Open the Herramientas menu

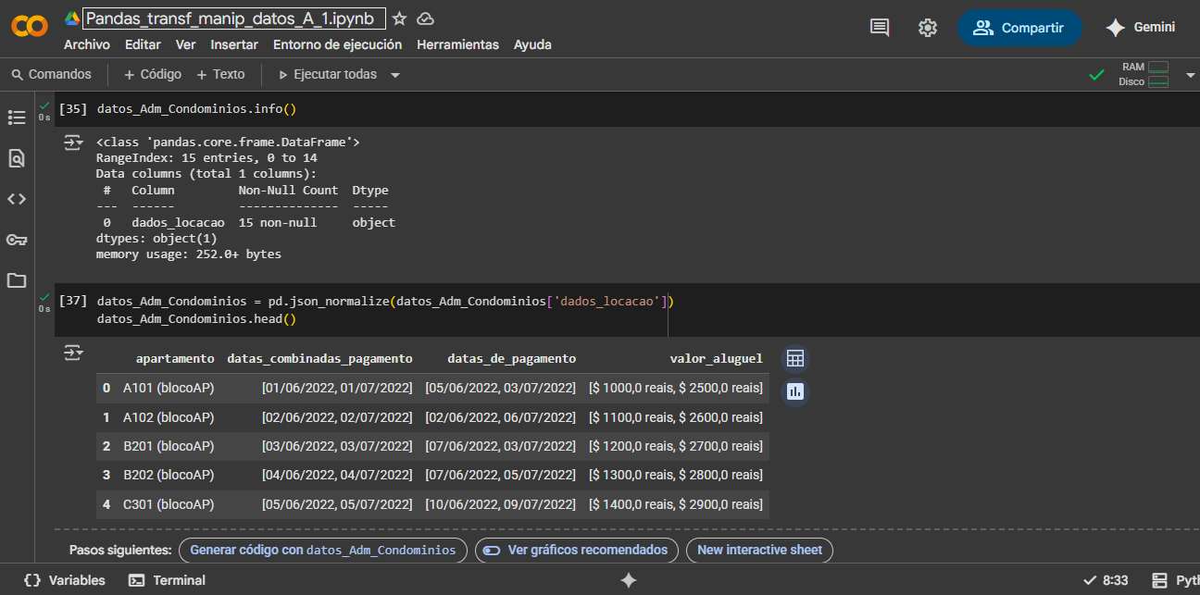[x=458, y=44]
